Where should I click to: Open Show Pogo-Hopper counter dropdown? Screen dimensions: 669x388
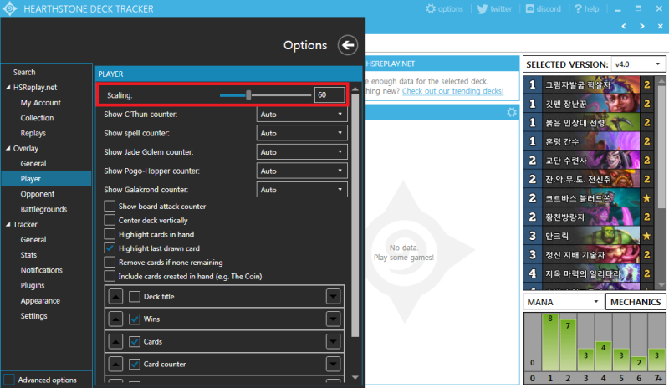coord(302,171)
